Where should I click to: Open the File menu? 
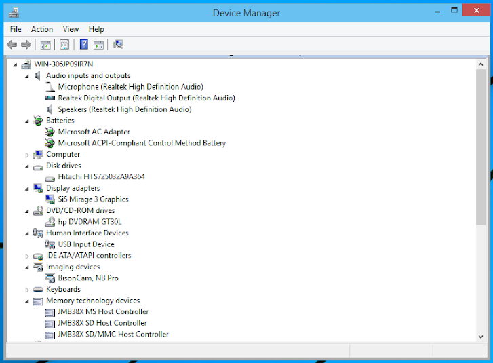click(16, 29)
